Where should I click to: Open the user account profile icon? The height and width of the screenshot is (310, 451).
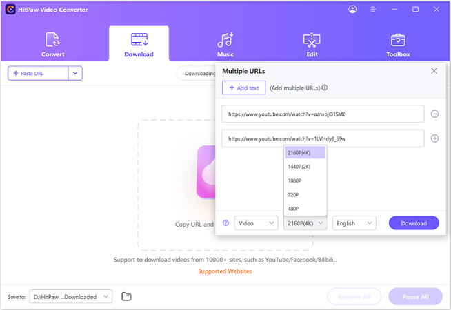tap(352, 10)
